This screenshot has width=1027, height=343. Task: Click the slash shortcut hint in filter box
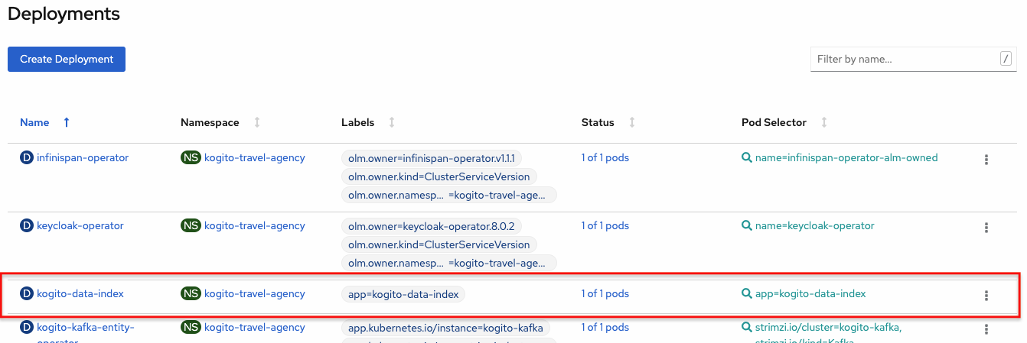pyautogui.click(x=1006, y=59)
